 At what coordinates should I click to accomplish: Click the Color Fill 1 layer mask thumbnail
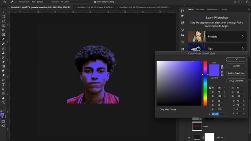pyautogui.click(x=209, y=137)
